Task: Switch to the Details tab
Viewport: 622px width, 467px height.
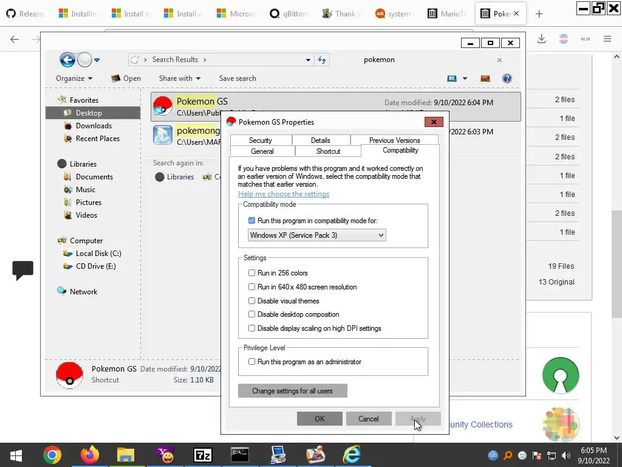Action: [x=321, y=140]
